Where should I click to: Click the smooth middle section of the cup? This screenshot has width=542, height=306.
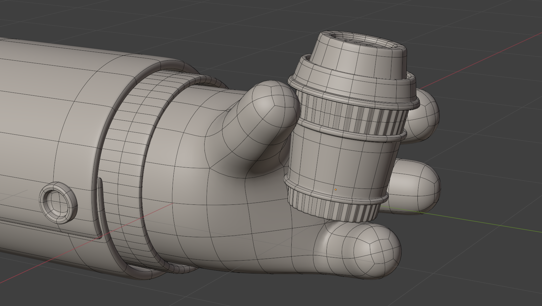pyautogui.click(x=341, y=159)
